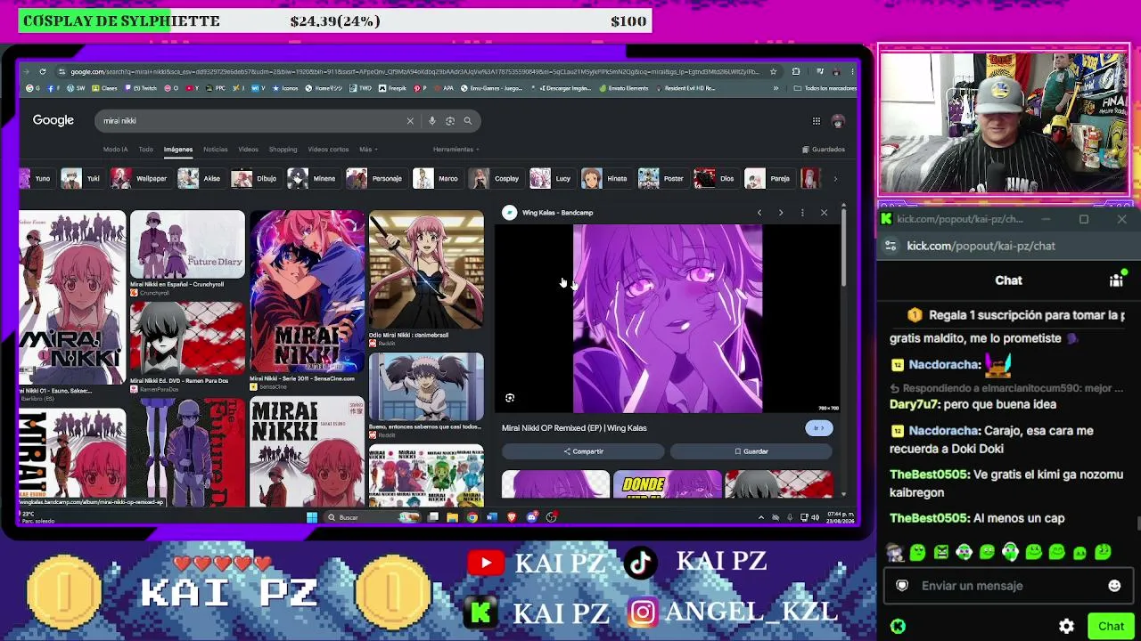Open the Google account avatar menu

click(x=838, y=121)
